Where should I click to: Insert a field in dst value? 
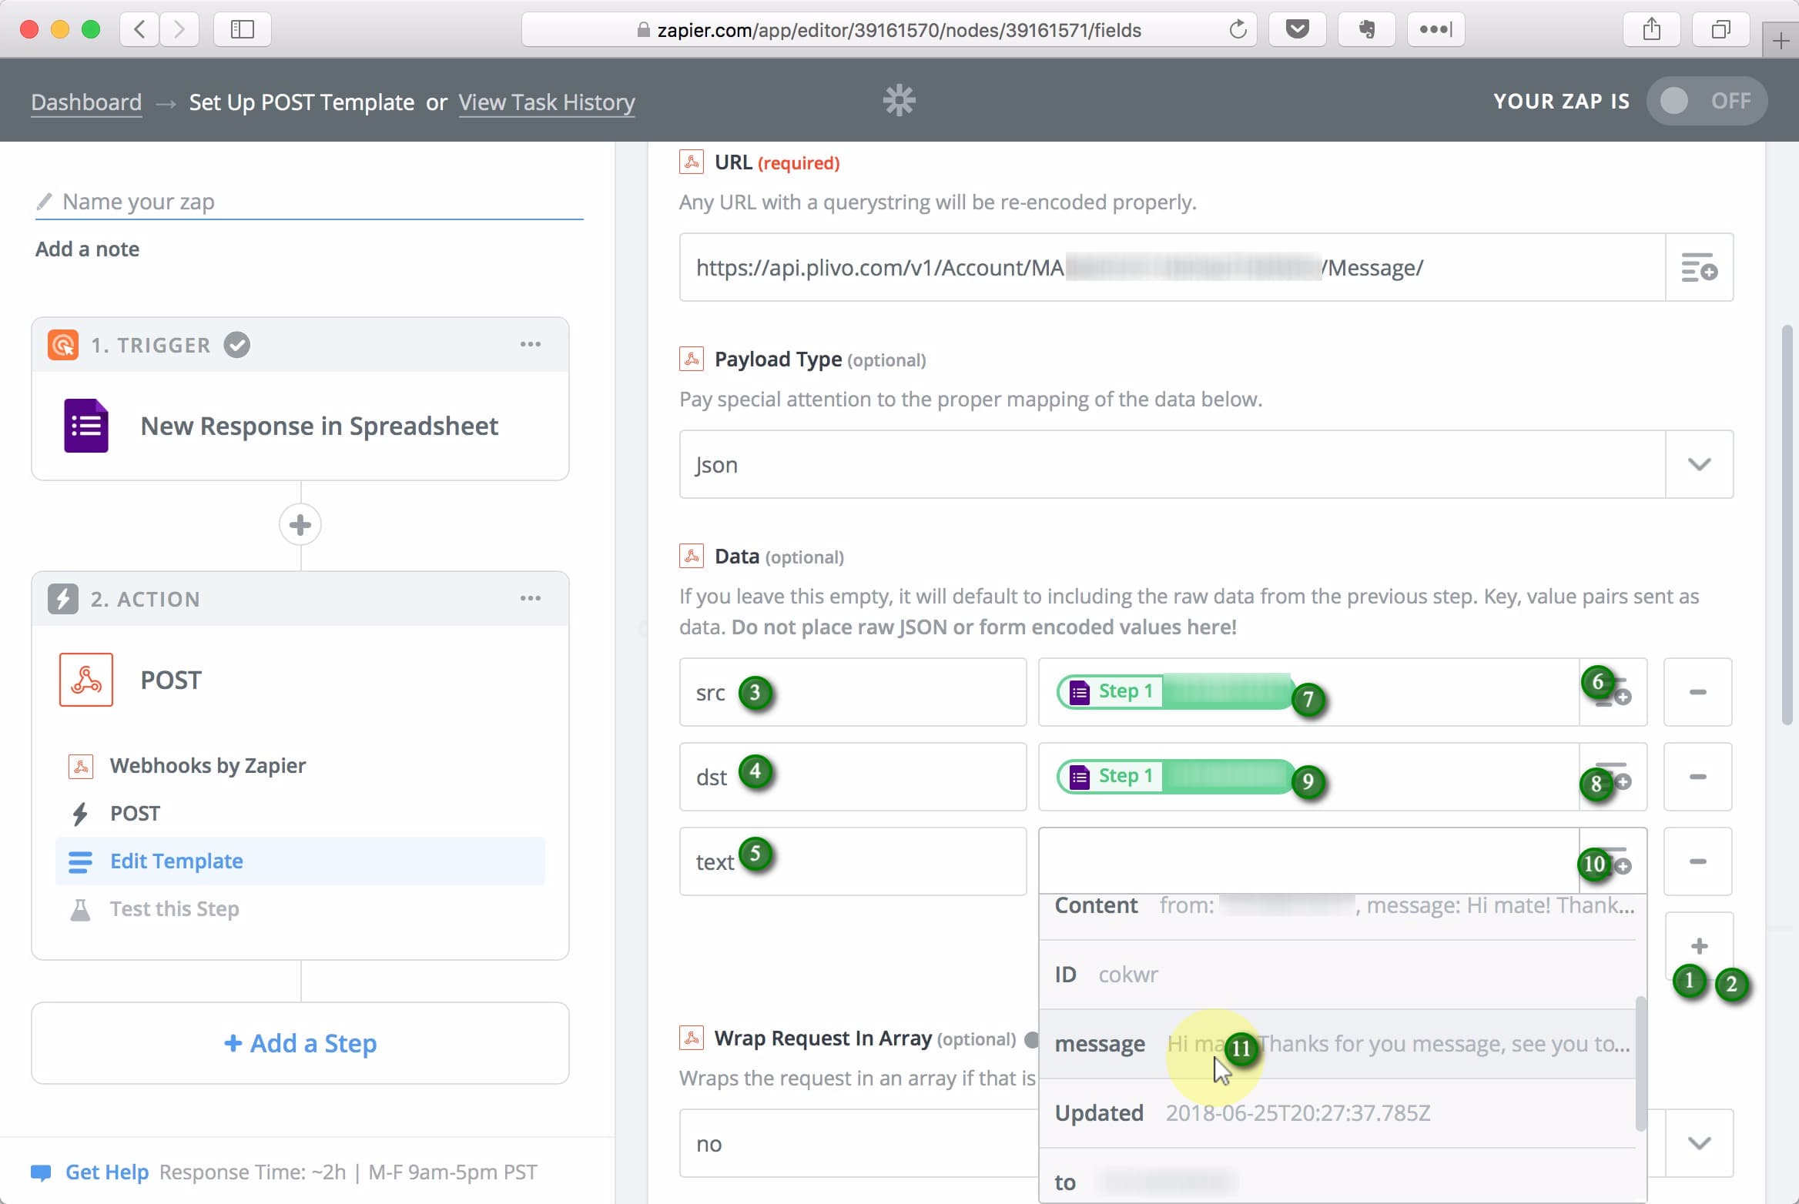pyautogui.click(x=1613, y=777)
